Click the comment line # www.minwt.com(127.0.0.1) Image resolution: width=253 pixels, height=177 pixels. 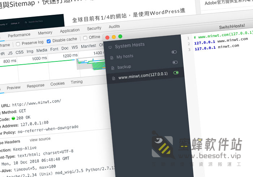pyautogui.click(x=223, y=35)
